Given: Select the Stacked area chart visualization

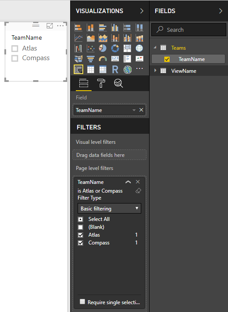Looking at the screenshot, I should point(103,38).
